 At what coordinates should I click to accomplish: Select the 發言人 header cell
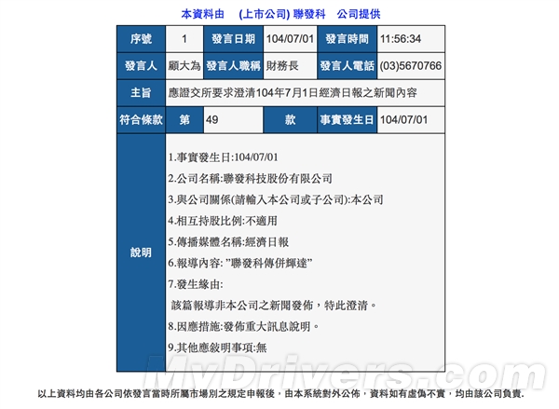coord(142,66)
